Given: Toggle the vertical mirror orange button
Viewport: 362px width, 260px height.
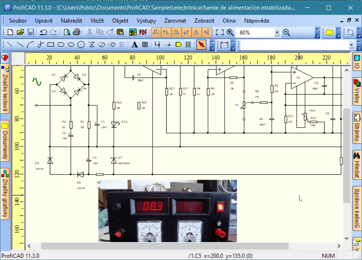Looking at the screenshot, I should [206, 32].
